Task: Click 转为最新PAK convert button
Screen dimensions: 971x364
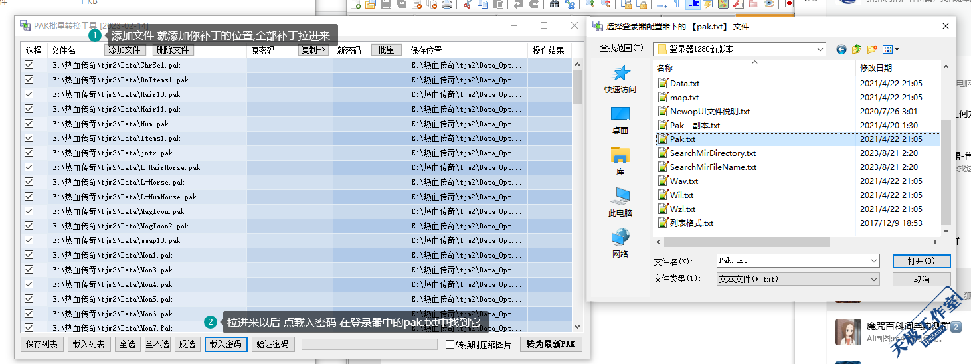Action: tap(551, 344)
